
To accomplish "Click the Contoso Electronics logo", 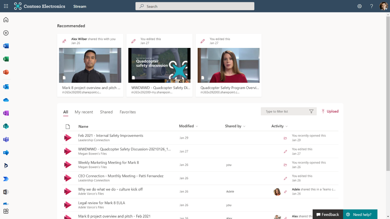I will tap(39, 6).
